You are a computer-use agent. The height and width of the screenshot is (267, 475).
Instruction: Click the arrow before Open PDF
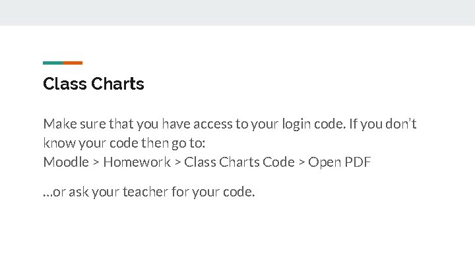coord(301,163)
